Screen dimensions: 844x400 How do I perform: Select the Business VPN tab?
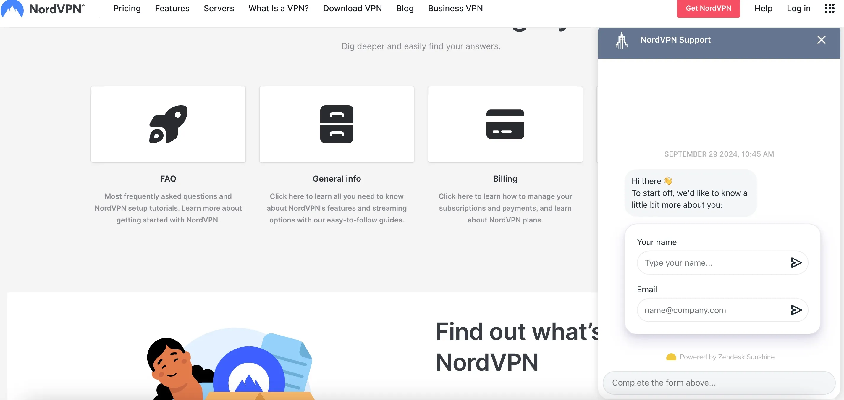point(455,9)
